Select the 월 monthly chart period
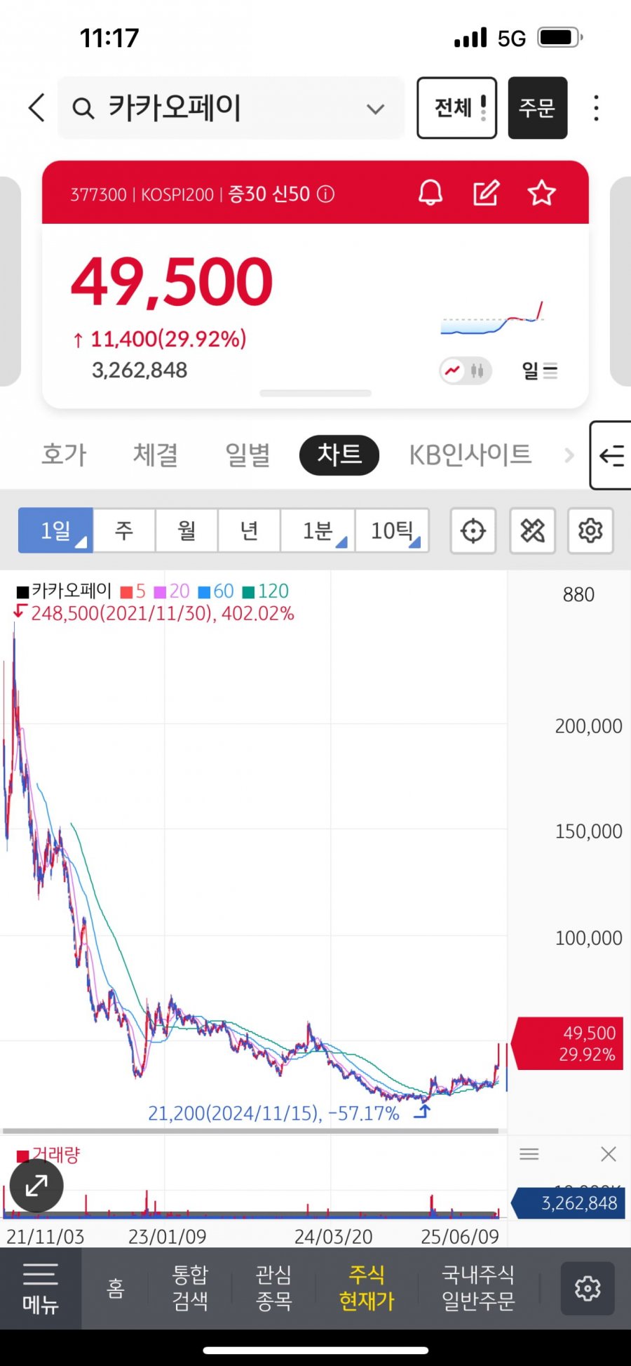Viewport: 631px width, 1366px height. coord(186,530)
